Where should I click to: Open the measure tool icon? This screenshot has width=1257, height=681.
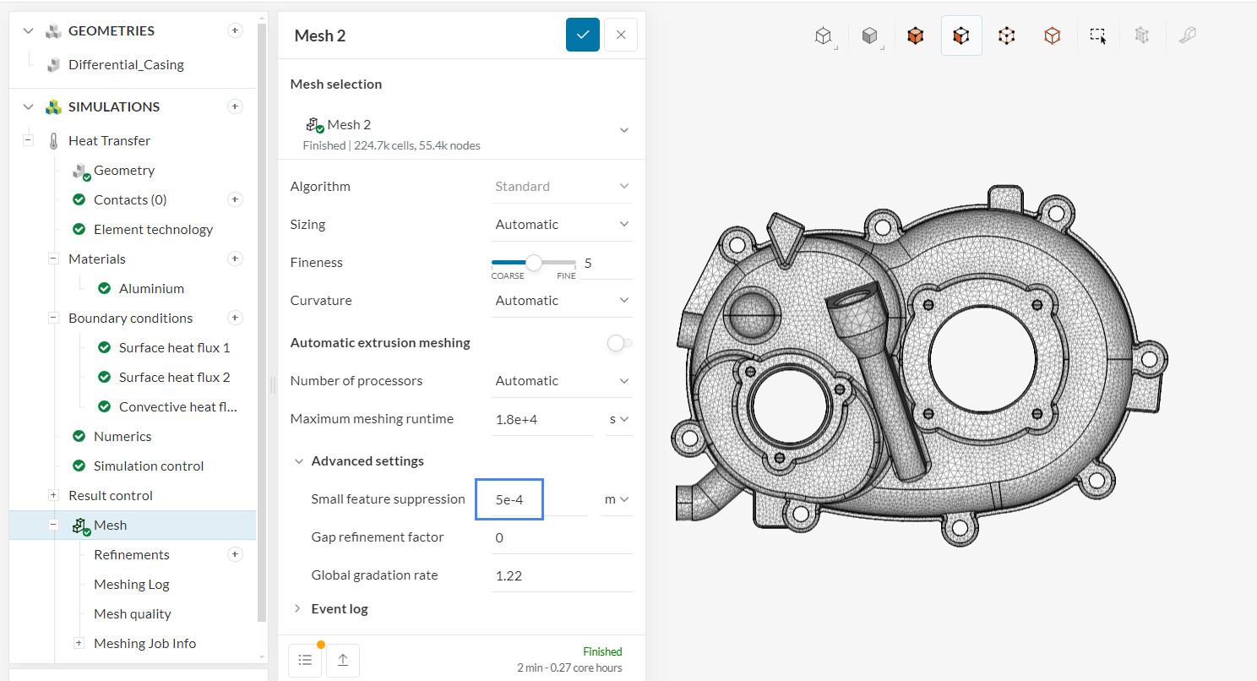click(1187, 35)
